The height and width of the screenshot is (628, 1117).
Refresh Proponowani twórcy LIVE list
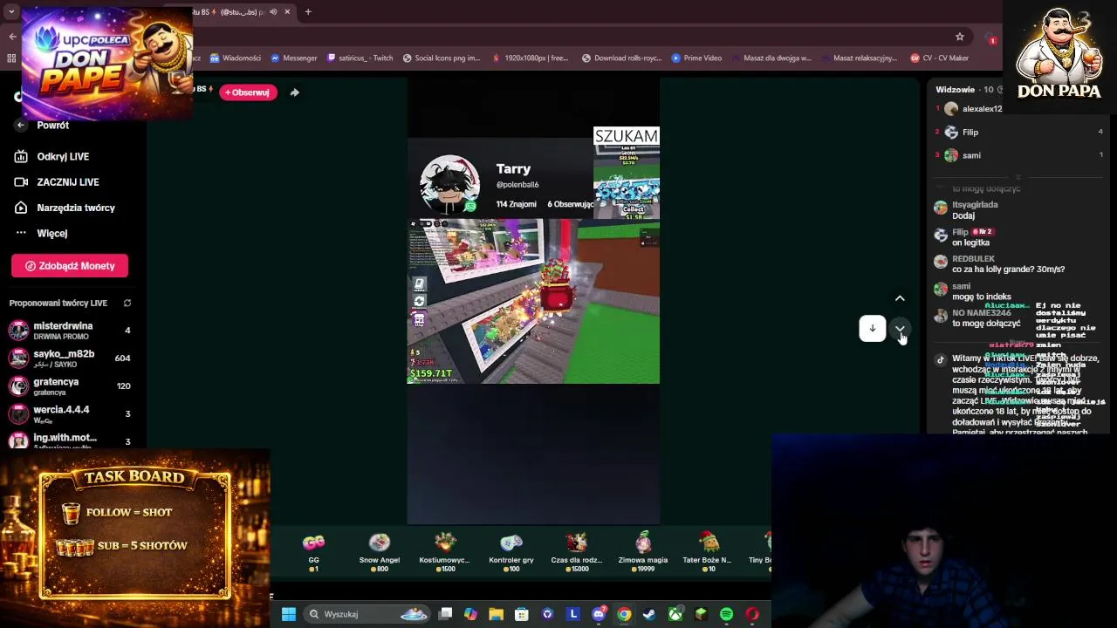[x=127, y=304]
